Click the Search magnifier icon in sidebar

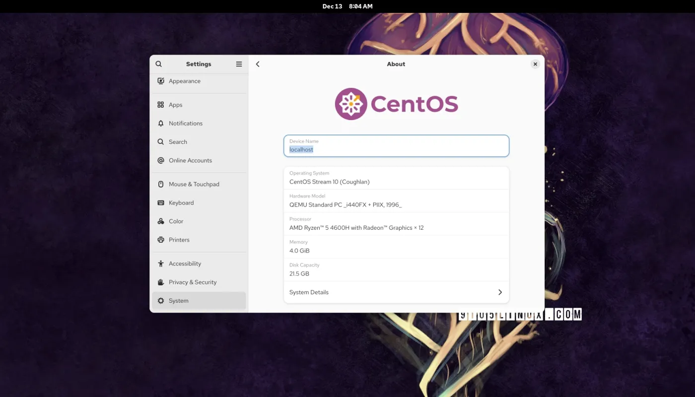[160, 142]
